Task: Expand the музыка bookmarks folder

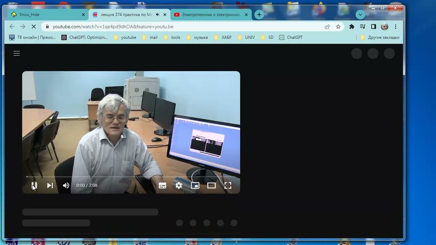Action: click(197, 37)
